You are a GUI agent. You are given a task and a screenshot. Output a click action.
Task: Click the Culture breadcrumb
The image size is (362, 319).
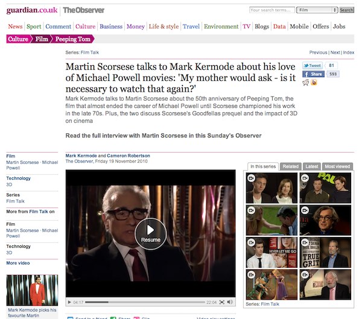coord(18,39)
